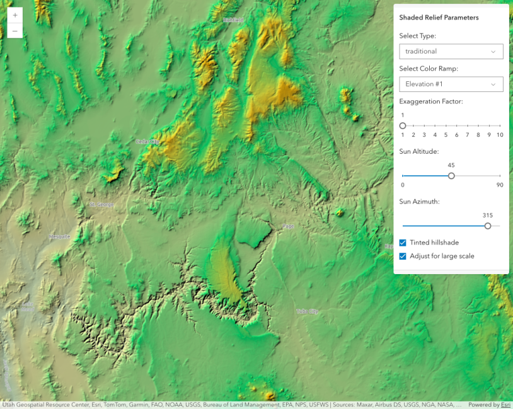
Task: Click the map zoom out minus icon
Action: 14,30
